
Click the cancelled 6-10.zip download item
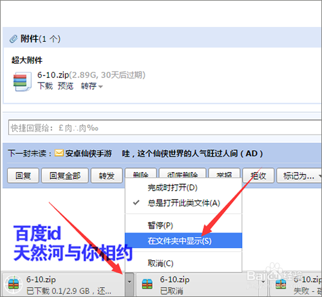(198, 284)
